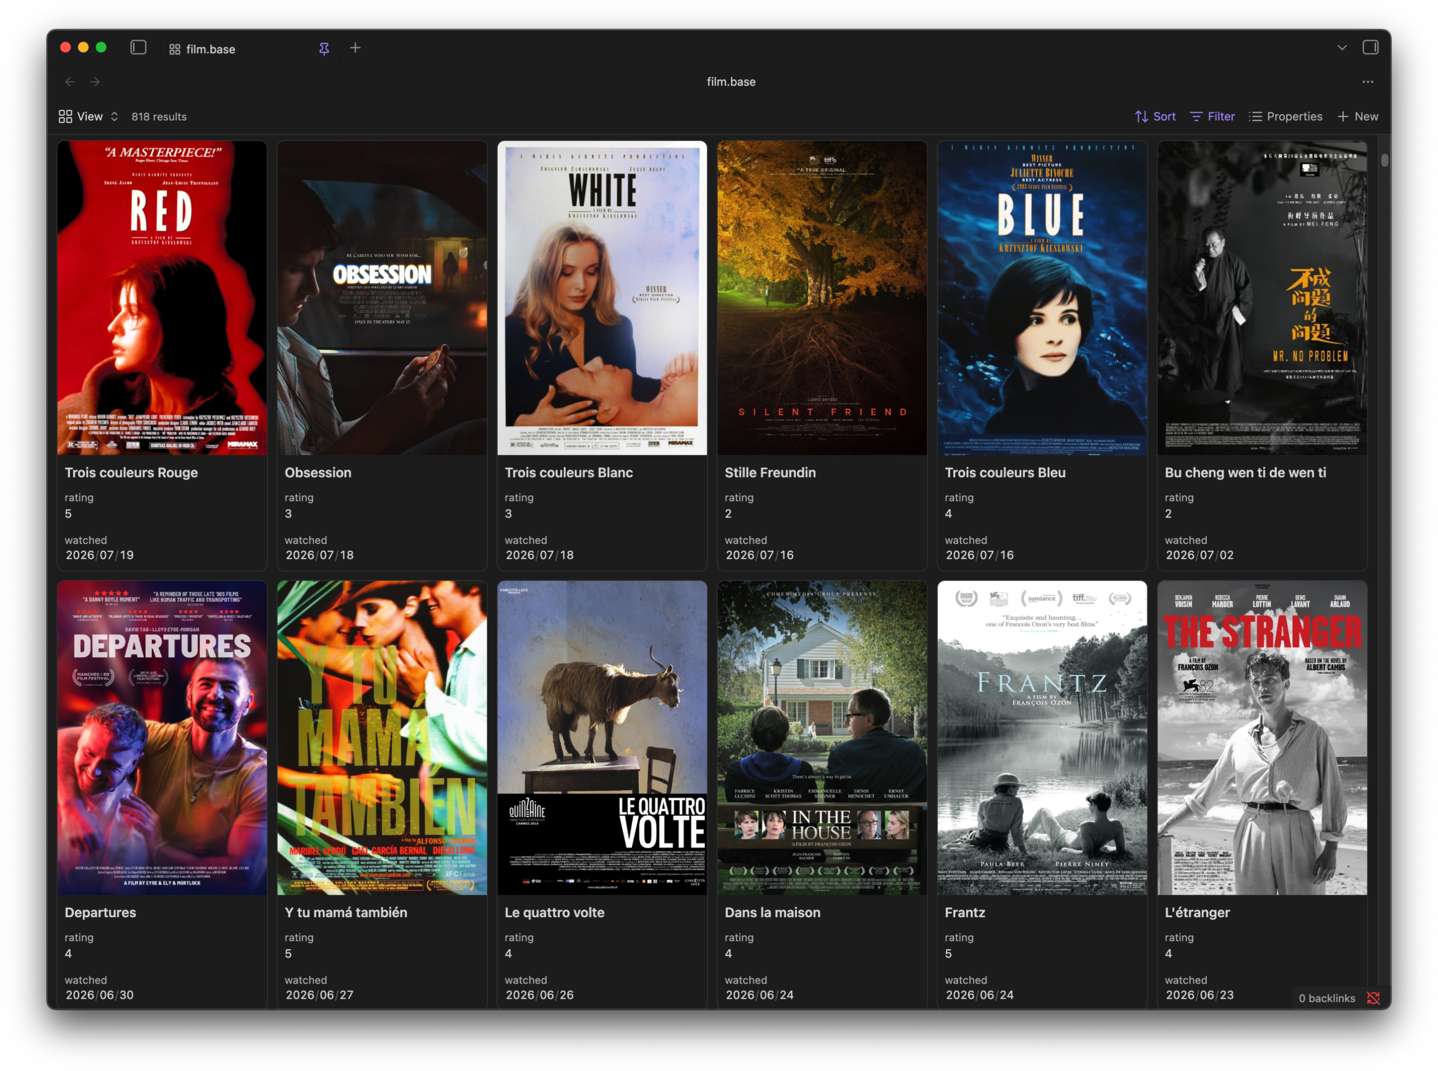The width and height of the screenshot is (1438, 1071).
Task: Click the title Trois couleurs Blanc
Action: pyautogui.click(x=568, y=473)
